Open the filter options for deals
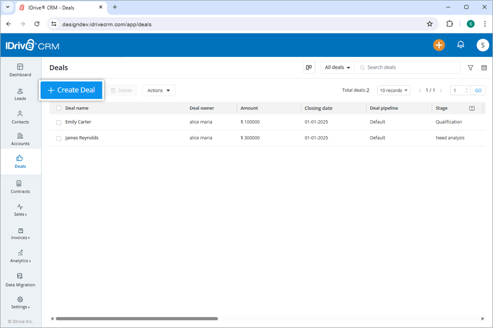The width and height of the screenshot is (493, 328). coord(470,67)
